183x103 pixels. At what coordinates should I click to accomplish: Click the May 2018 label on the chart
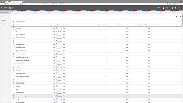[x=174, y=12]
